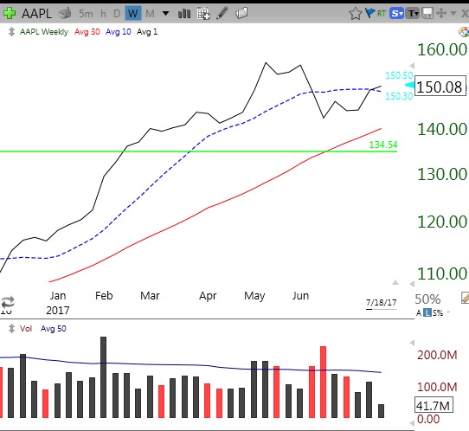The image size is (469, 431).
Task: Click the red 'Avg 30' legend label
Action: tap(87, 32)
